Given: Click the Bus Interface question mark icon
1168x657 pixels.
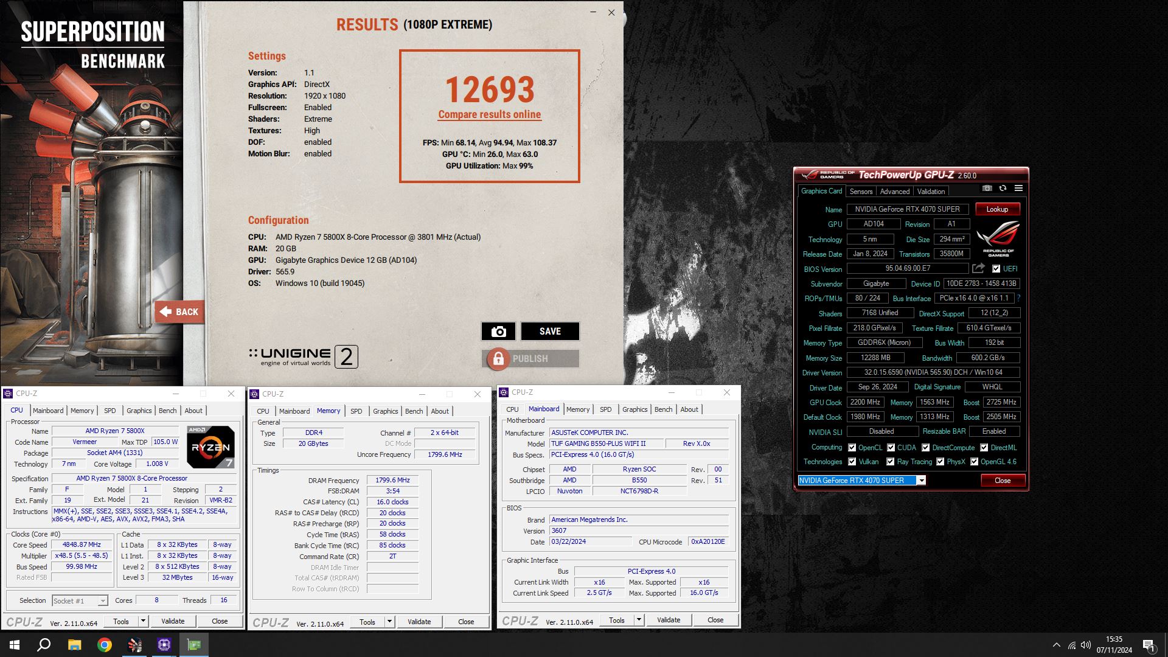Looking at the screenshot, I should tap(1018, 298).
